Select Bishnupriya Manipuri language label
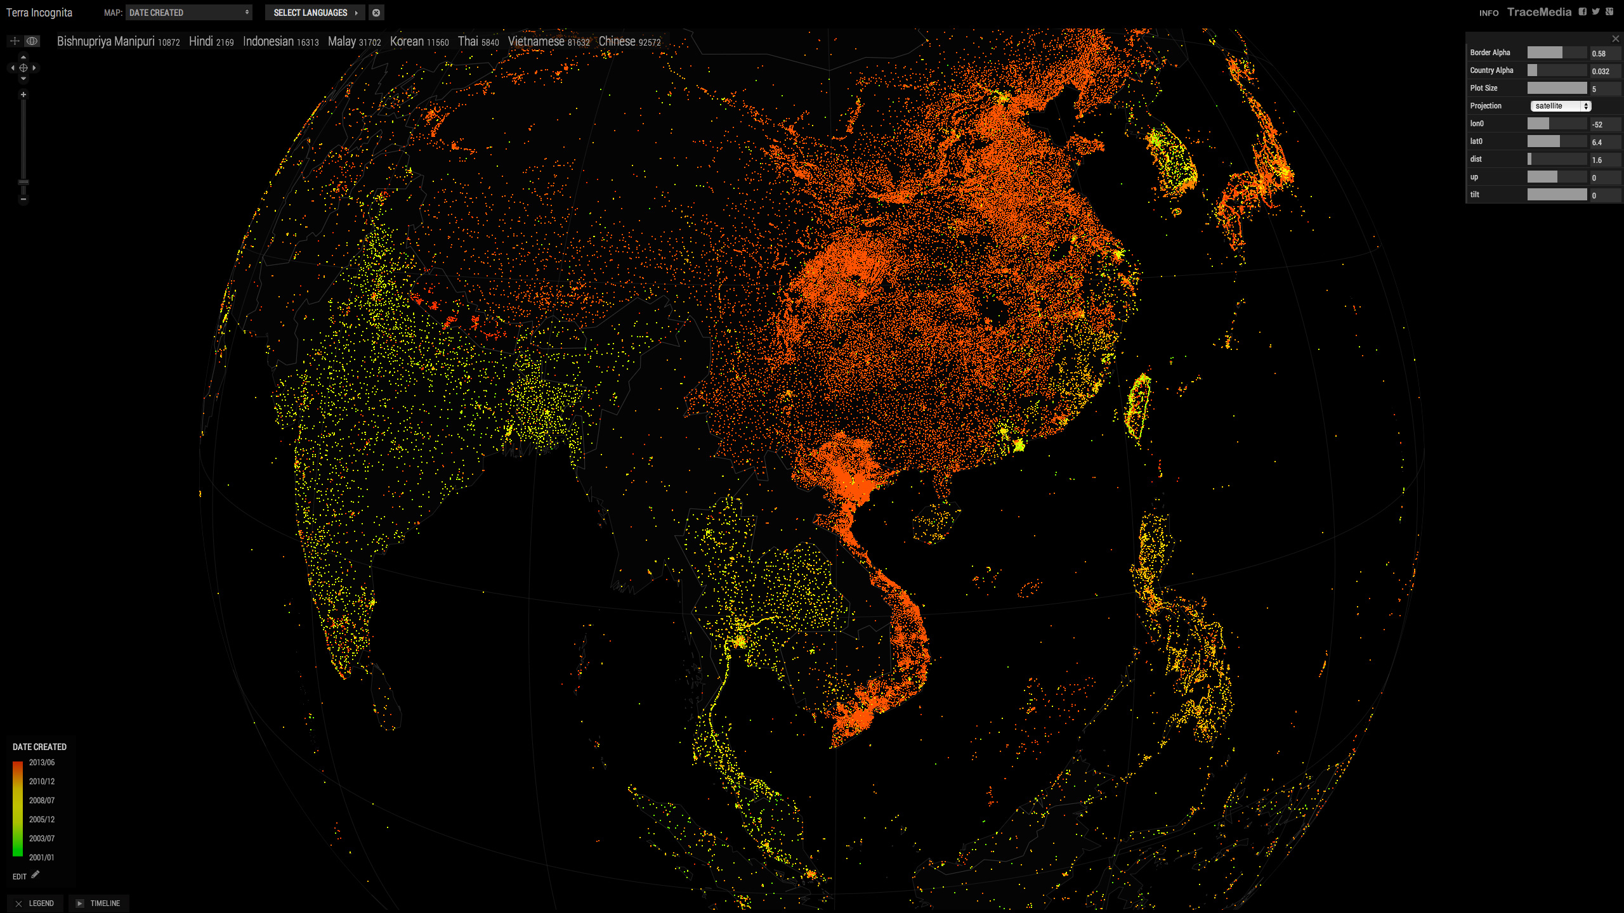Image resolution: width=1624 pixels, height=913 pixels. coord(119,41)
